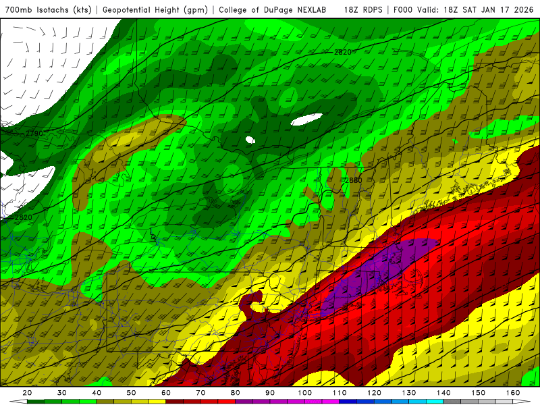Select 'Valid: 18Z SAT JAN 17 2026' text
The width and height of the screenshot is (540, 405).
(x=475, y=9)
